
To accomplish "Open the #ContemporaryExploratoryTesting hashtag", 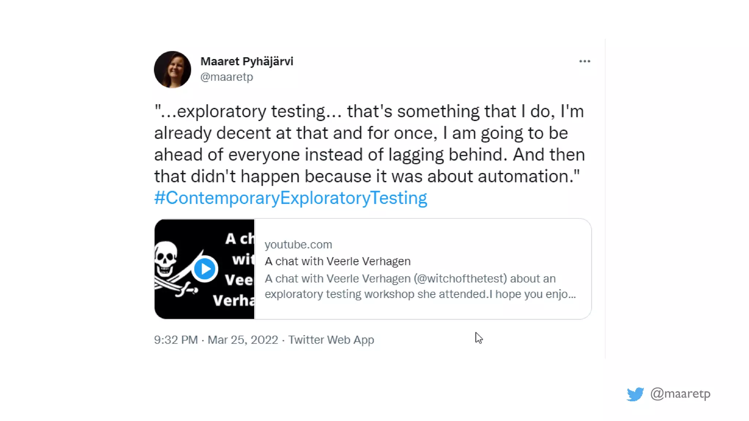I will 290,198.
